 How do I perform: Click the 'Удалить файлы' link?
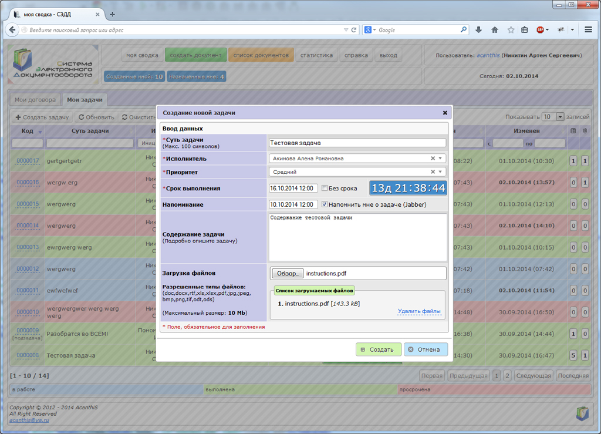419,311
